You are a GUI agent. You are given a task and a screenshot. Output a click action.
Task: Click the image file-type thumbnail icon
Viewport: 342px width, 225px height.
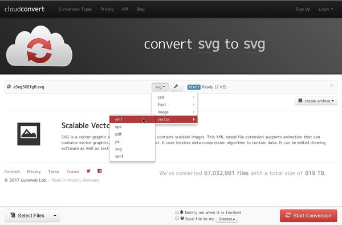28,134
